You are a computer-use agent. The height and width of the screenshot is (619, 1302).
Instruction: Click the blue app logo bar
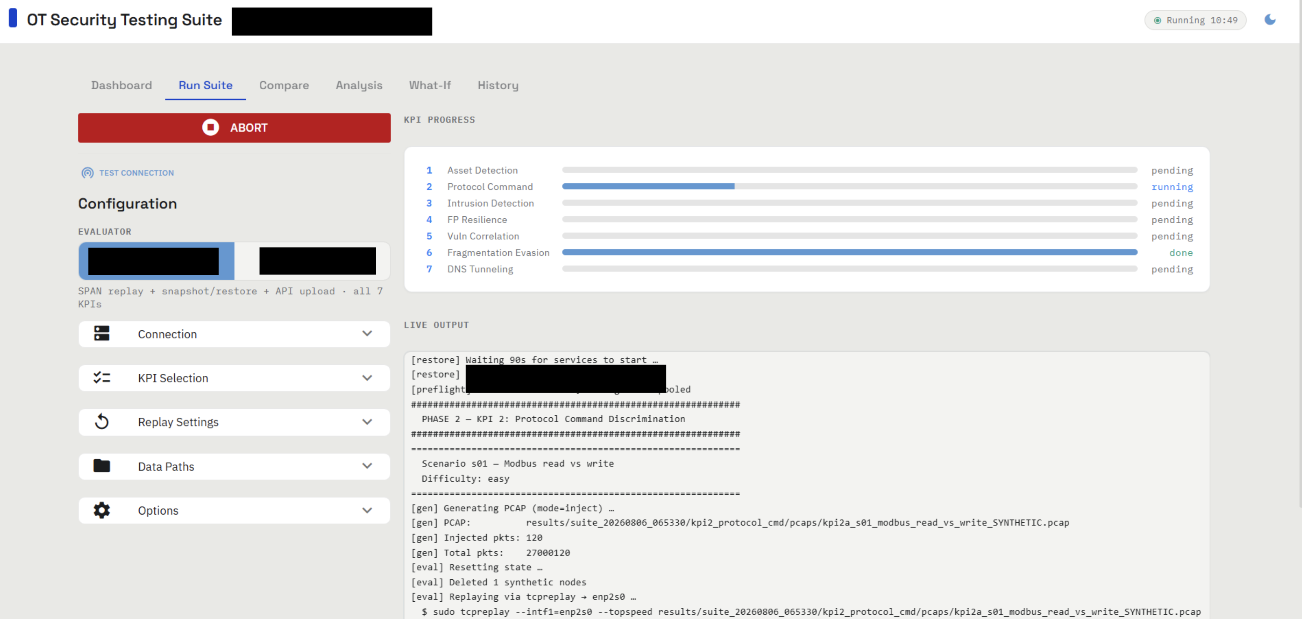click(x=13, y=18)
